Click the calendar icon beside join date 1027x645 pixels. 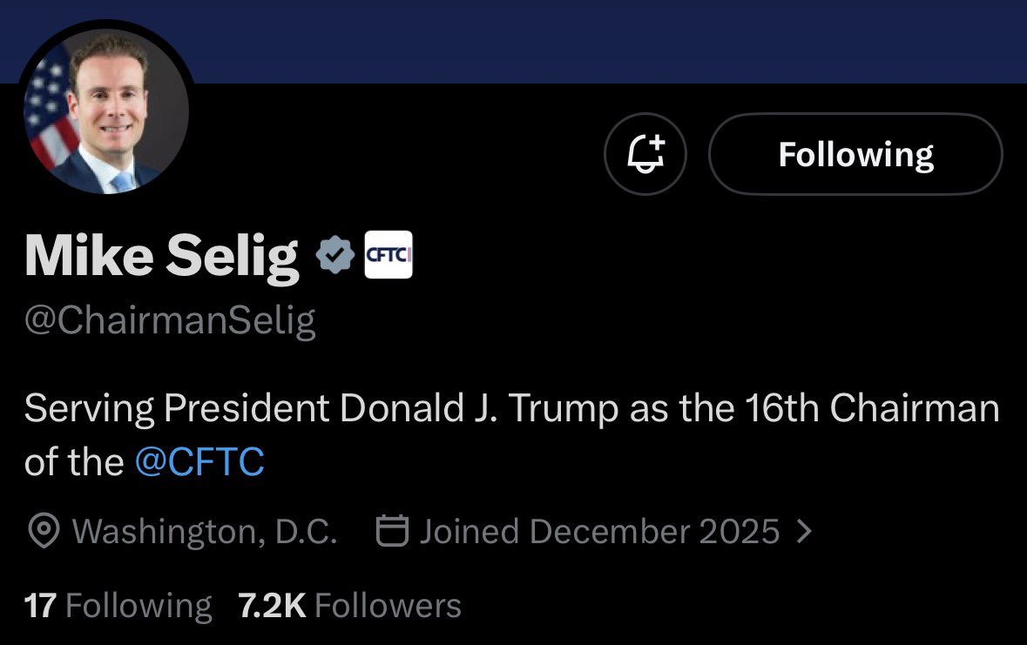pos(392,531)
